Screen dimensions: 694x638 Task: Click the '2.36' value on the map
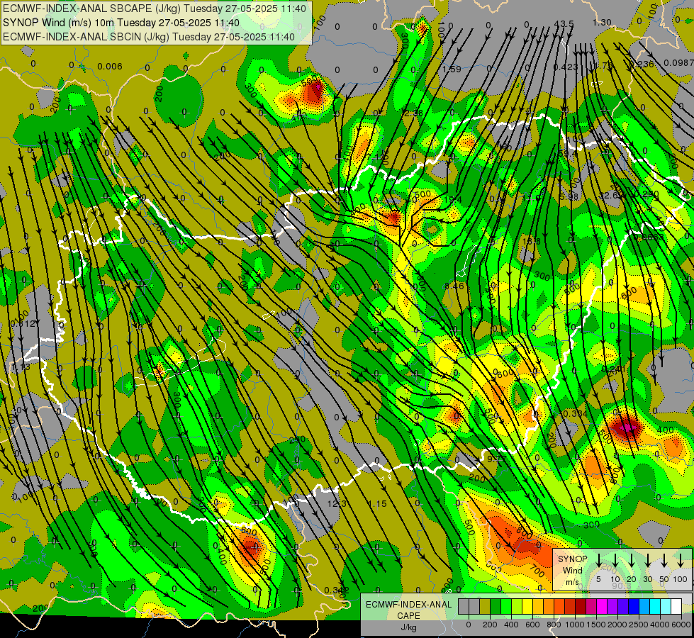point(413,113)
